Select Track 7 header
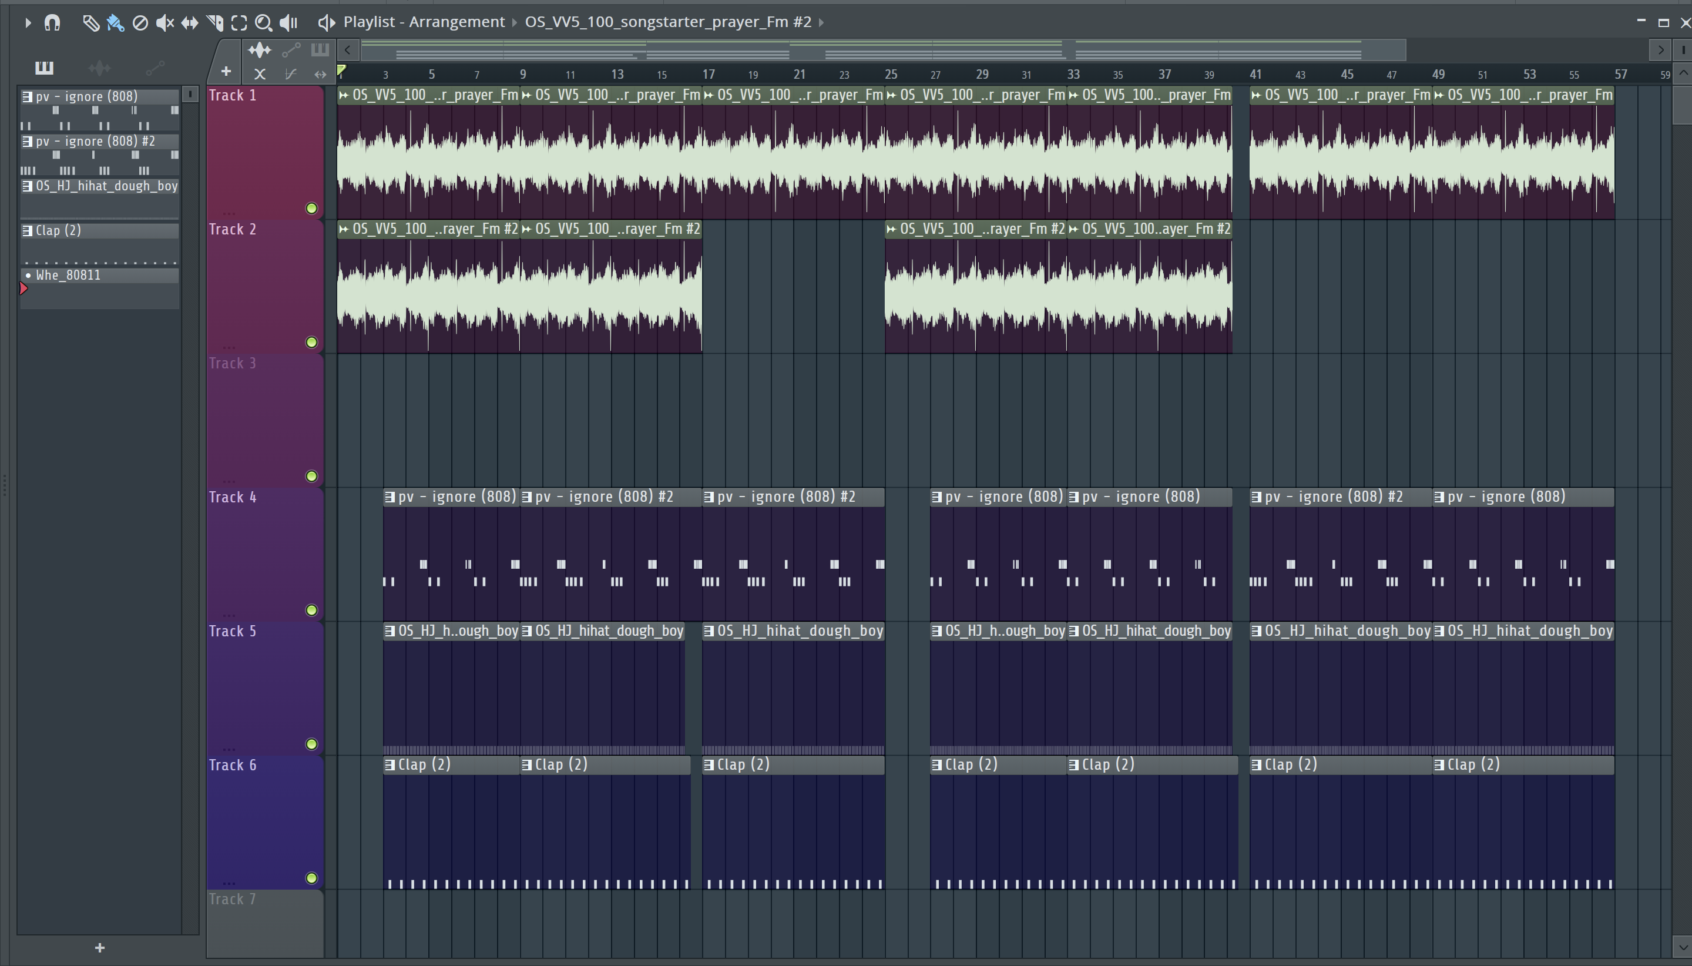This screenshot has height=966, width=1692. pyautogui.click(x=264, y=924)
